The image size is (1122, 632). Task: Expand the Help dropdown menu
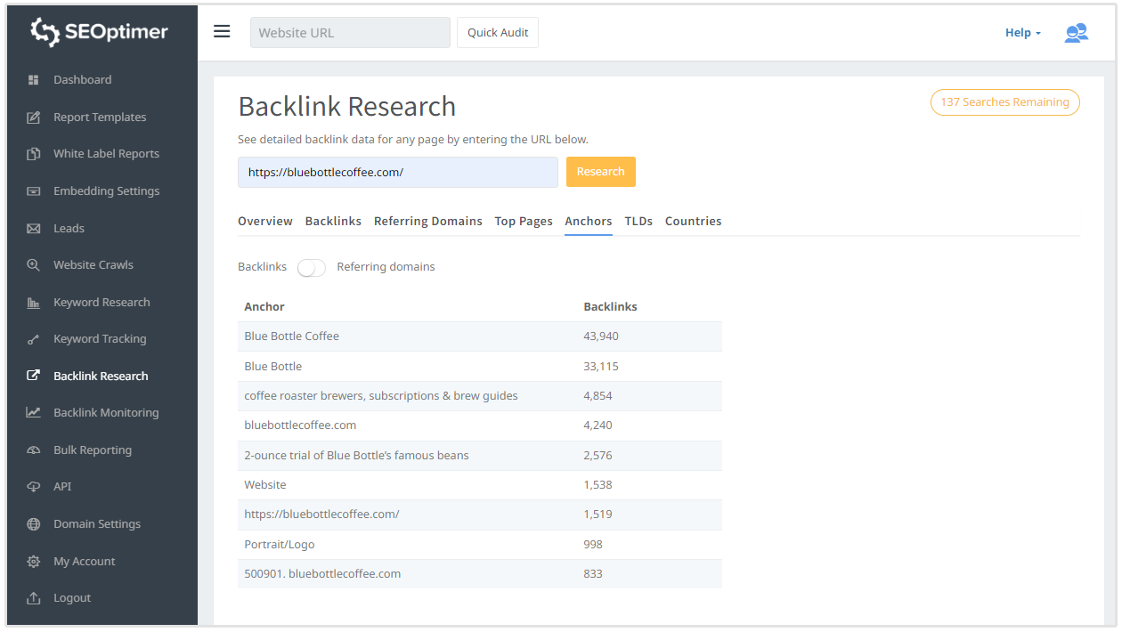click(x=1022, y=33)
